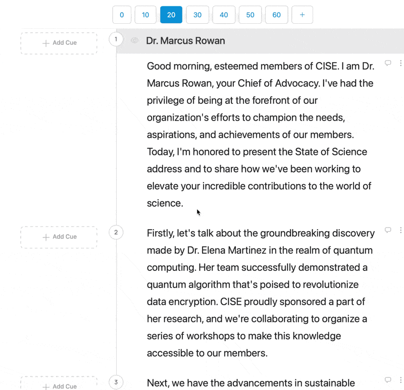Image resolution: width=404 pixels, height=390 pixels.
Task: Click the plus button after tab 60
Action: (302, 15)
